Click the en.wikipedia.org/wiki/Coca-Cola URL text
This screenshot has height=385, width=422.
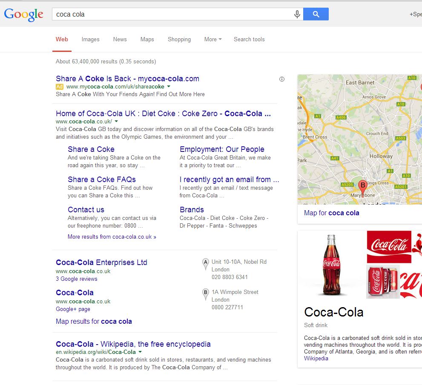click(x=95, y=352)
